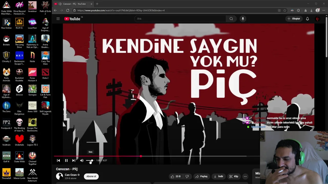328x184 pixels.
Task: Open Can Ozan channel avatar
Action: (59, 176)
